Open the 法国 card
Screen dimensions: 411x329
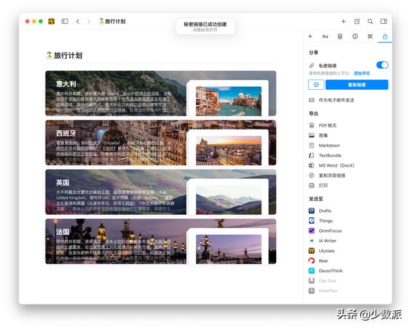point(161,241)
